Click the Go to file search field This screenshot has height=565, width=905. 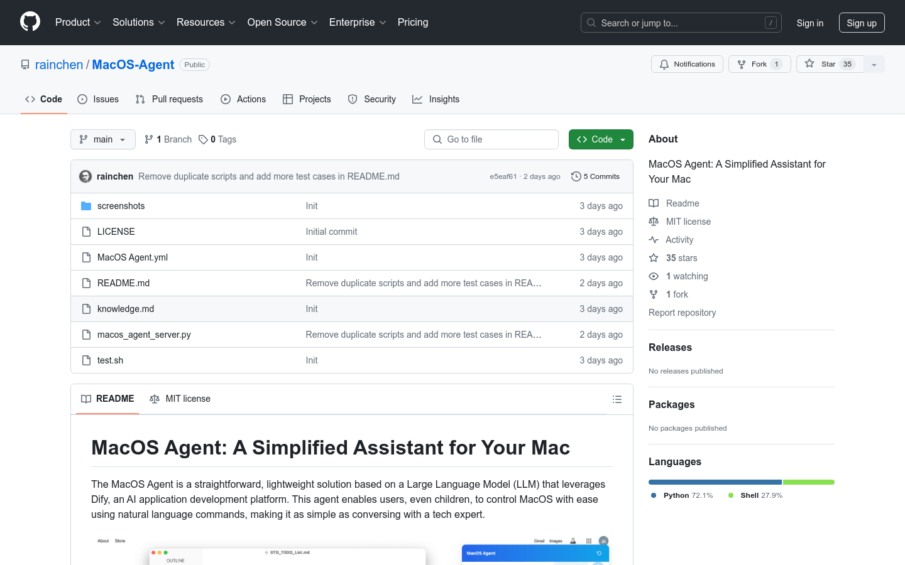point(491,139)
